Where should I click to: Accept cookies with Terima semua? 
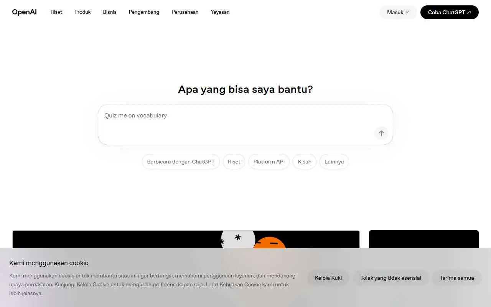pos(456,278)
